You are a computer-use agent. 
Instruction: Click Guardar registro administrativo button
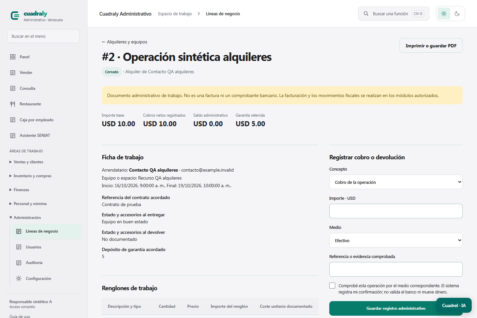click(396, 308)
